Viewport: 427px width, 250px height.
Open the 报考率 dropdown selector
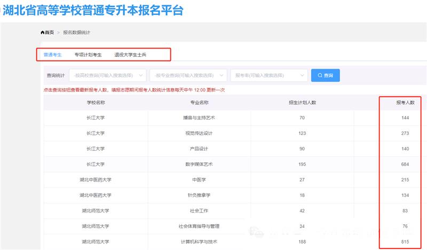click(x=269, y=75)
